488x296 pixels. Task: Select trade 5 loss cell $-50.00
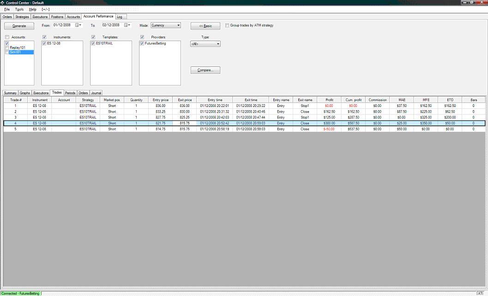pos(329,129)
